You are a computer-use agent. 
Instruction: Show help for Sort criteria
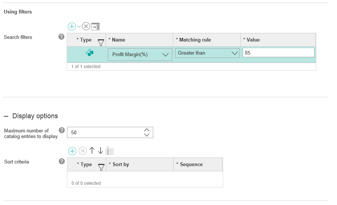coord(62,161)
